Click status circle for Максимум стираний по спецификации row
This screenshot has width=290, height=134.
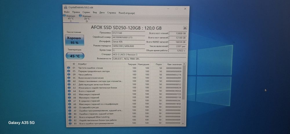click(70, 104)
